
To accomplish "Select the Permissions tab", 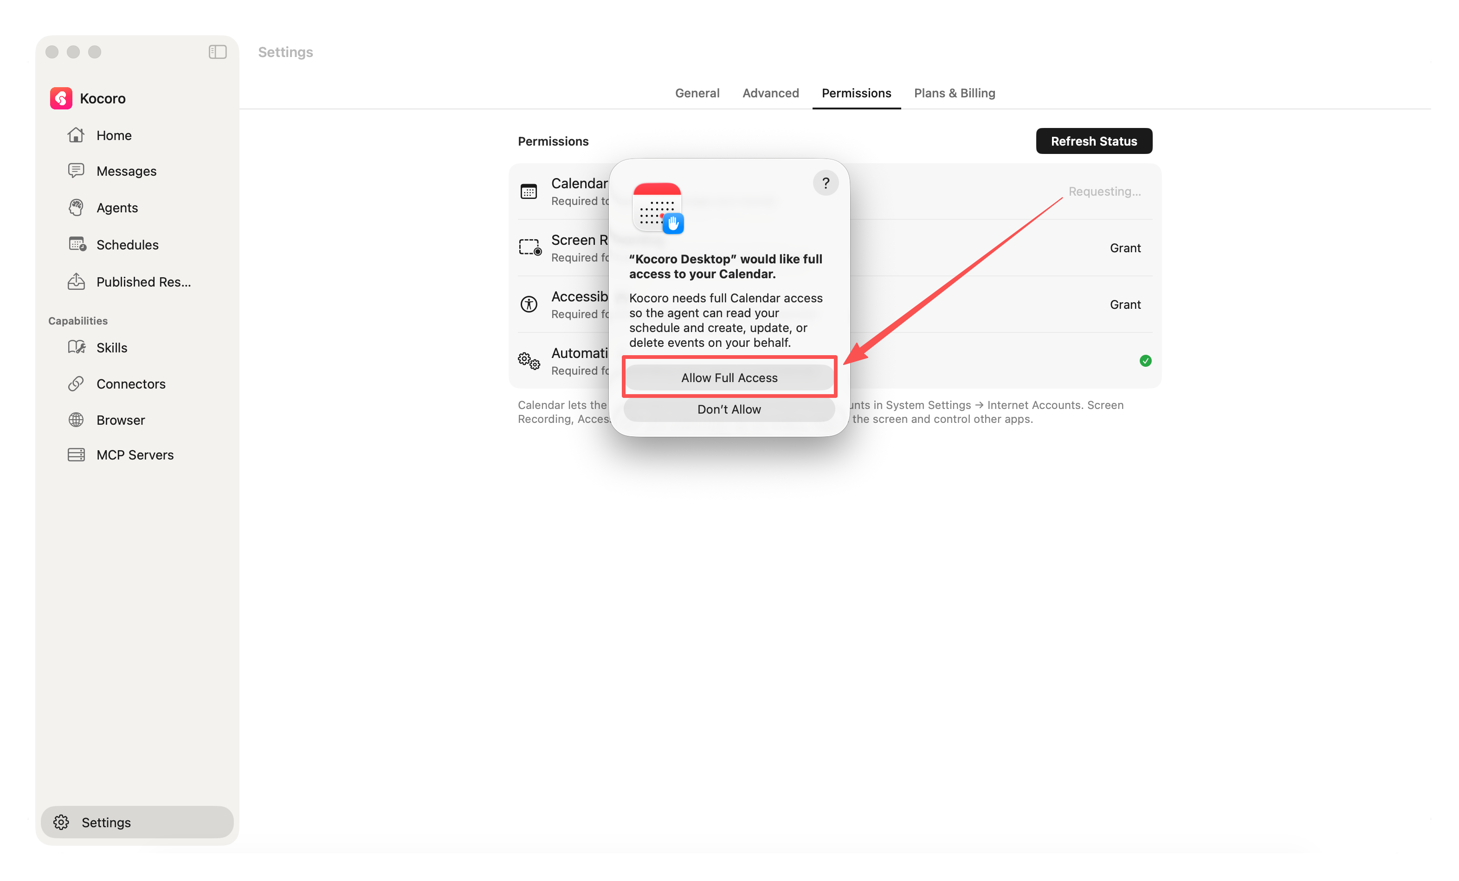I will [856, 93].
